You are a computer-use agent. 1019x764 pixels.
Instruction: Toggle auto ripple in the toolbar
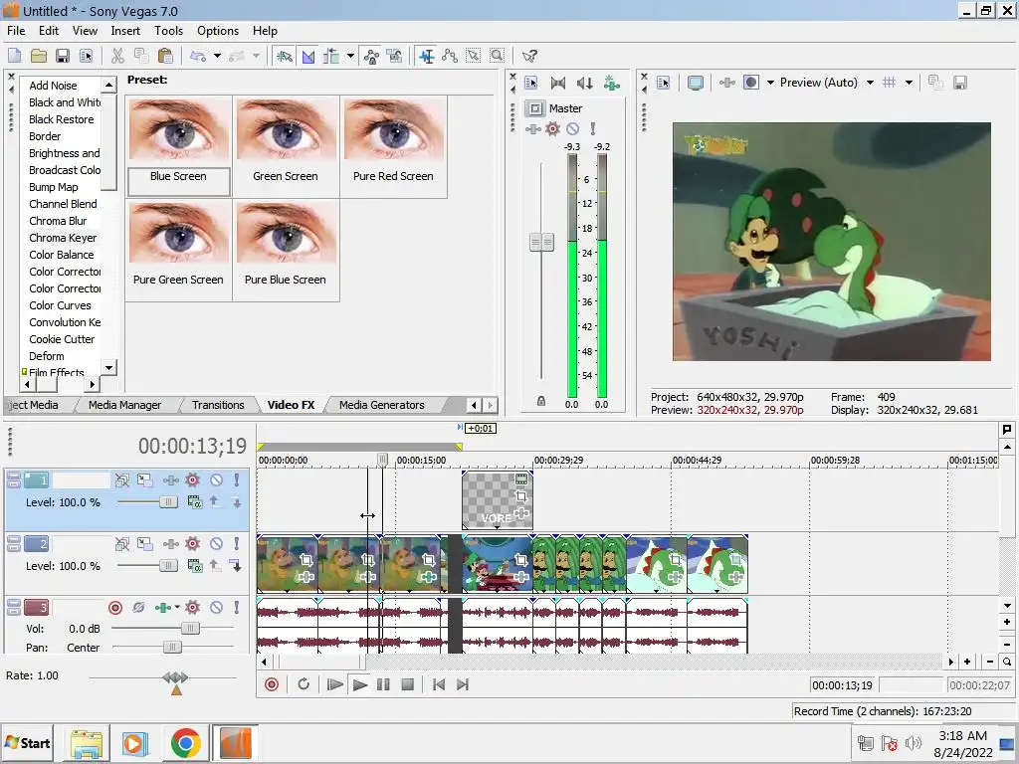[x=331, y=56]
